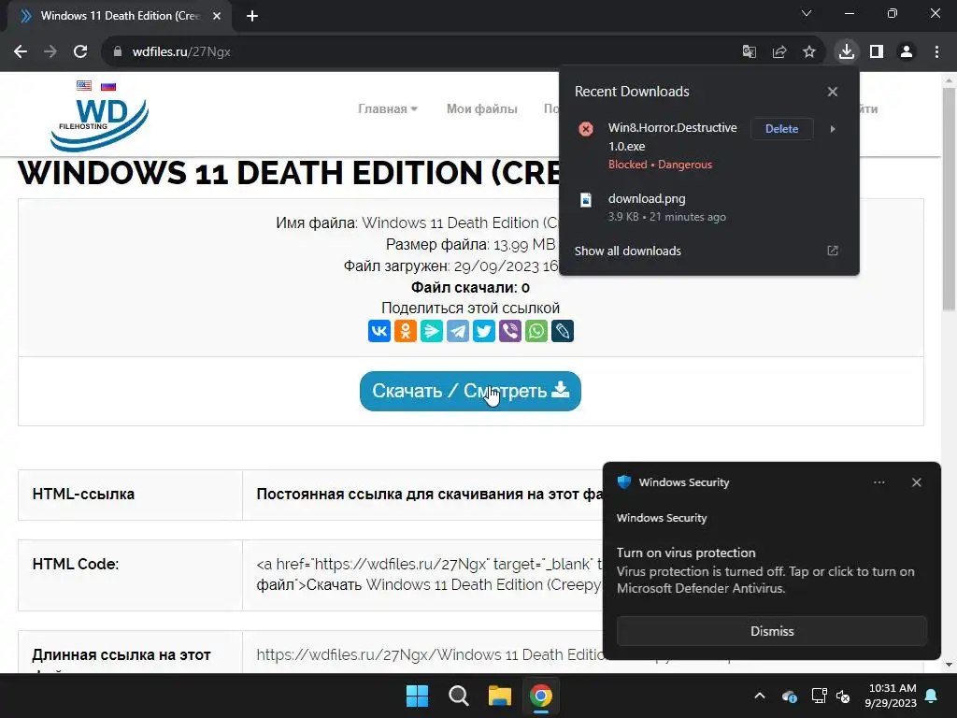The width and height of the screenshot is (957, 718).
Task: Expand the Главная dropdown menu
Action: point(388,108)
